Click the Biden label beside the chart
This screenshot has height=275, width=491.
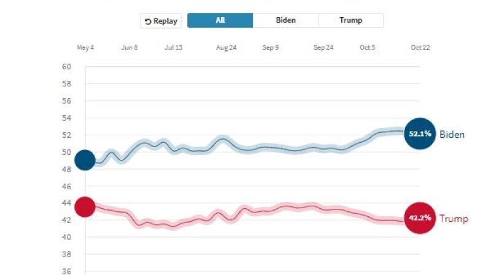(x=452, y=135)
